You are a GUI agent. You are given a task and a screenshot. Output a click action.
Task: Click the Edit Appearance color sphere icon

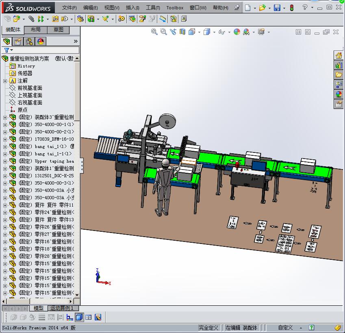click(x=237, y=32)
